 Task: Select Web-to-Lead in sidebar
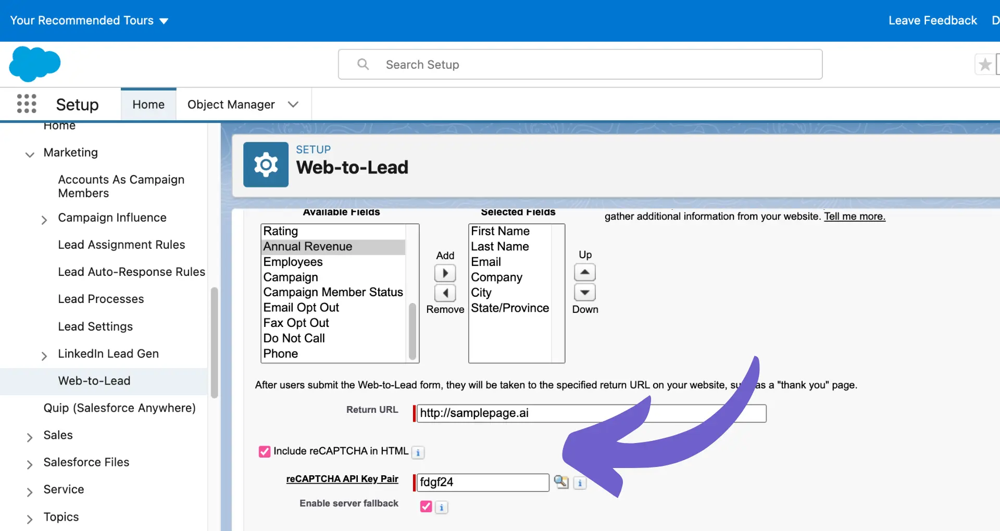pos(104,381)
